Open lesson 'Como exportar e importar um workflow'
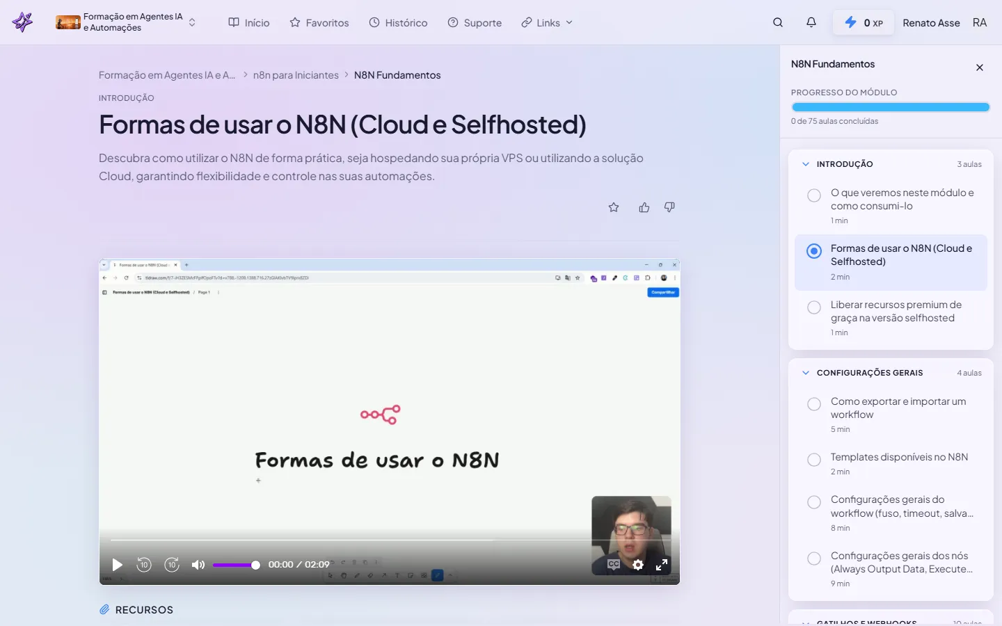 pyautogui.click(x=891, y=415)
